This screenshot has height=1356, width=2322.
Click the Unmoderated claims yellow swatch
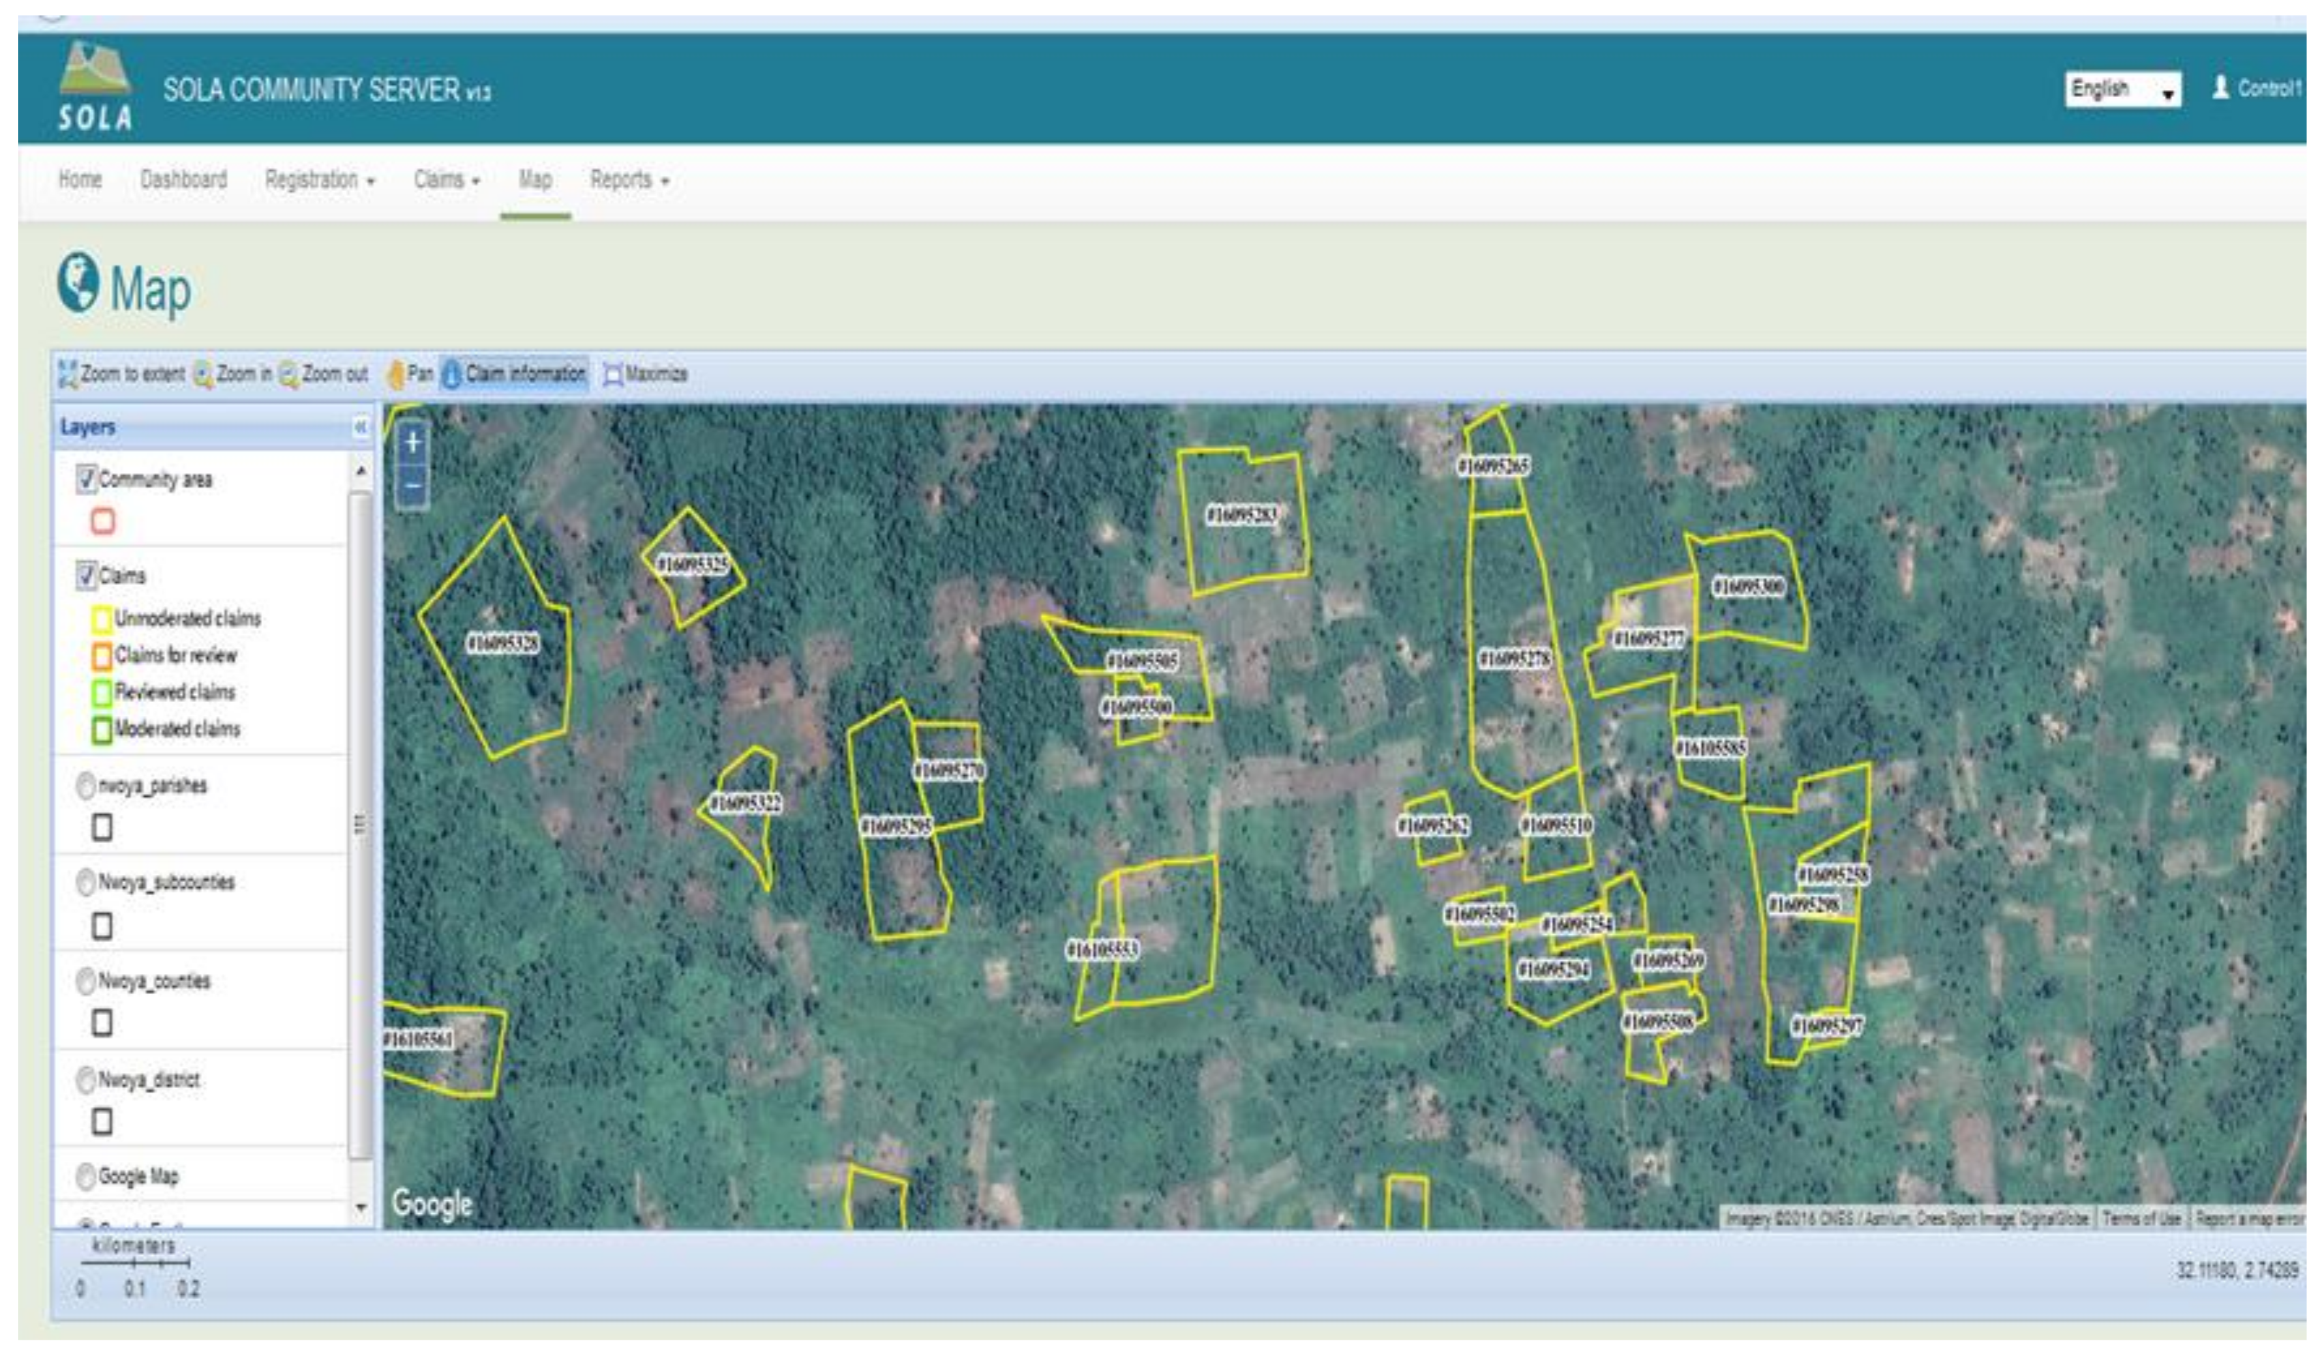tap(101, 619)
